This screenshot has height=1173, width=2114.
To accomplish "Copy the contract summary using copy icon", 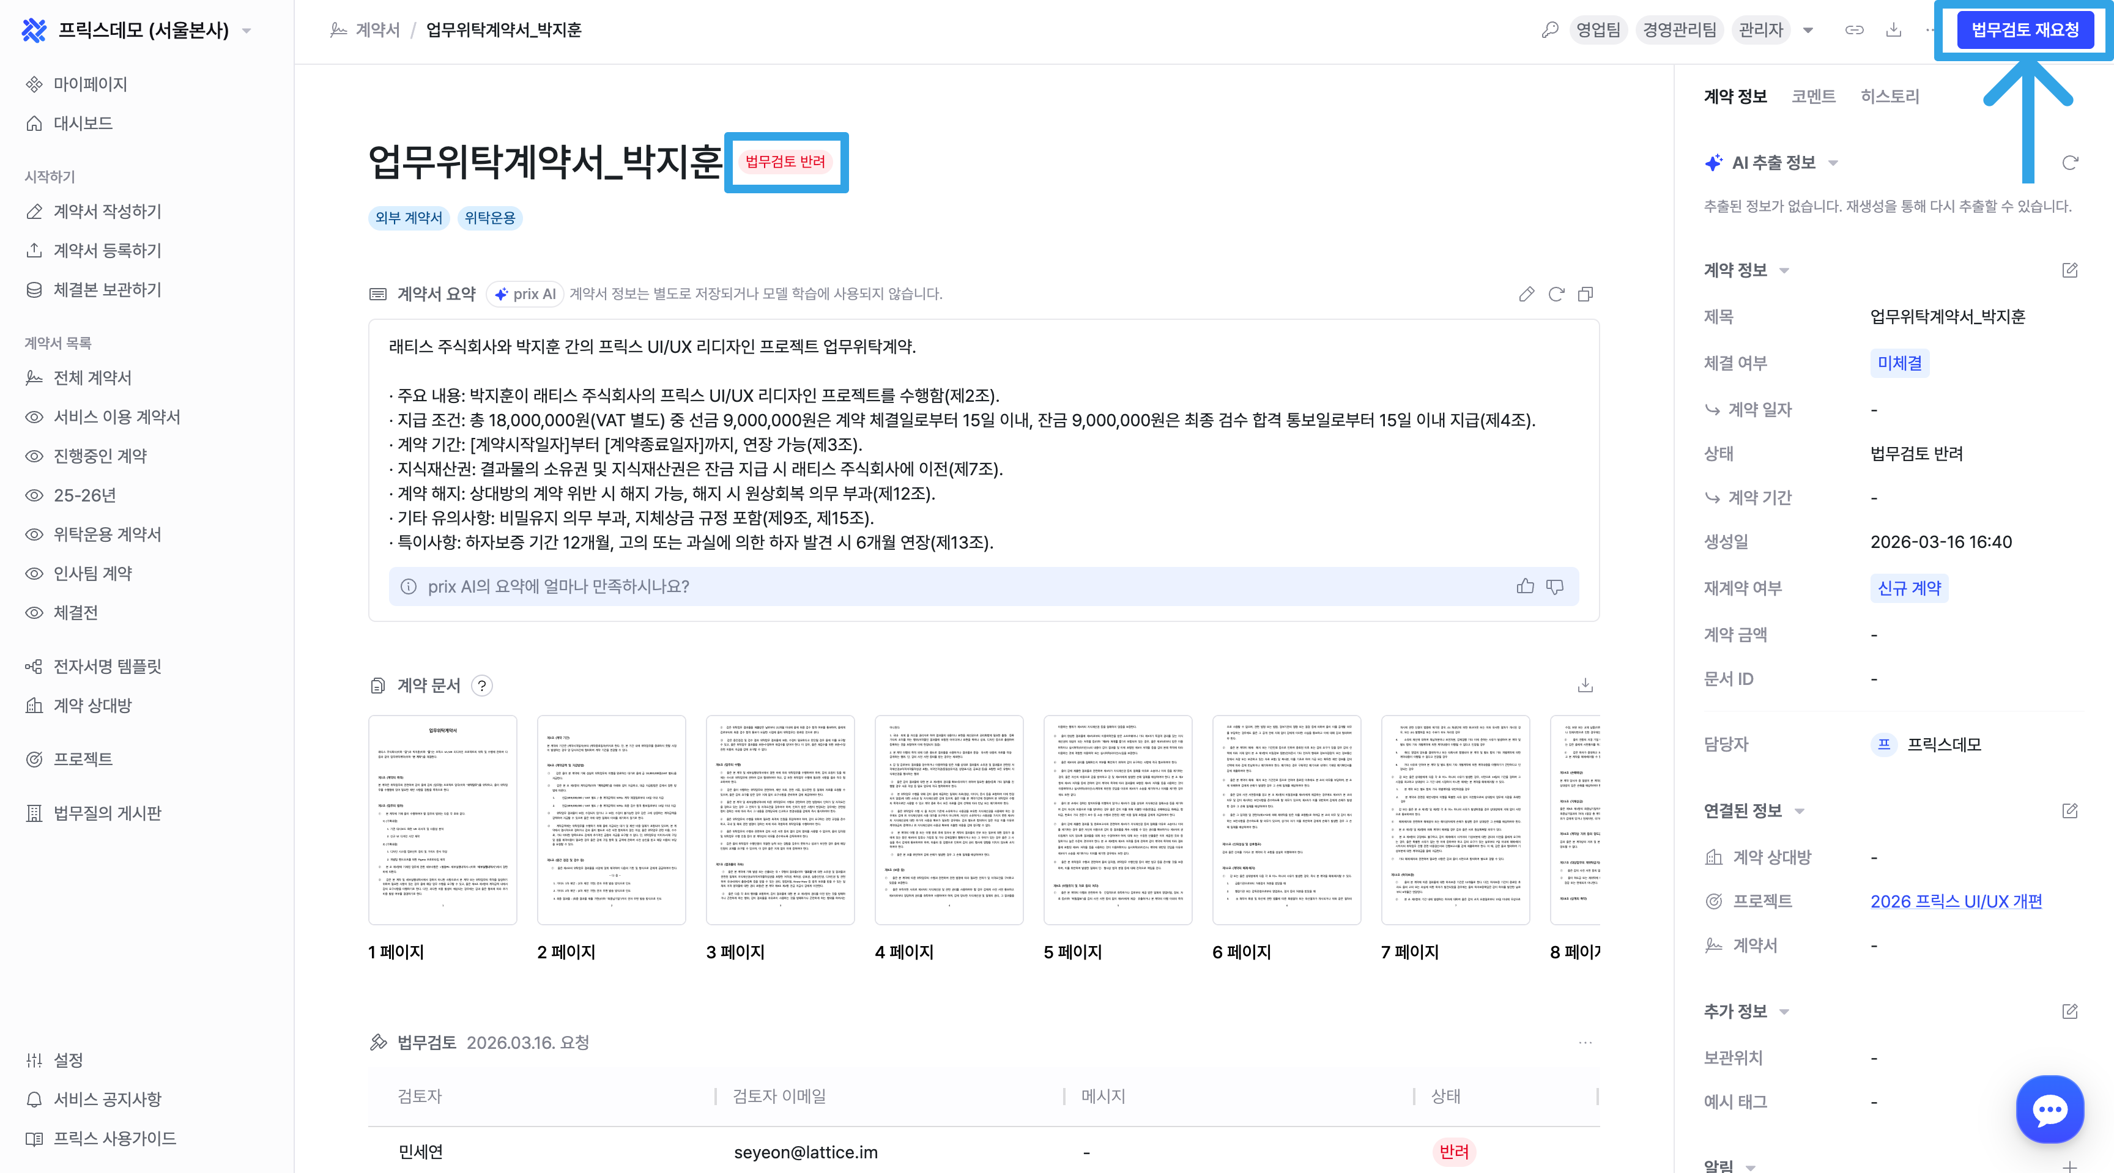I will point(1585,295).
